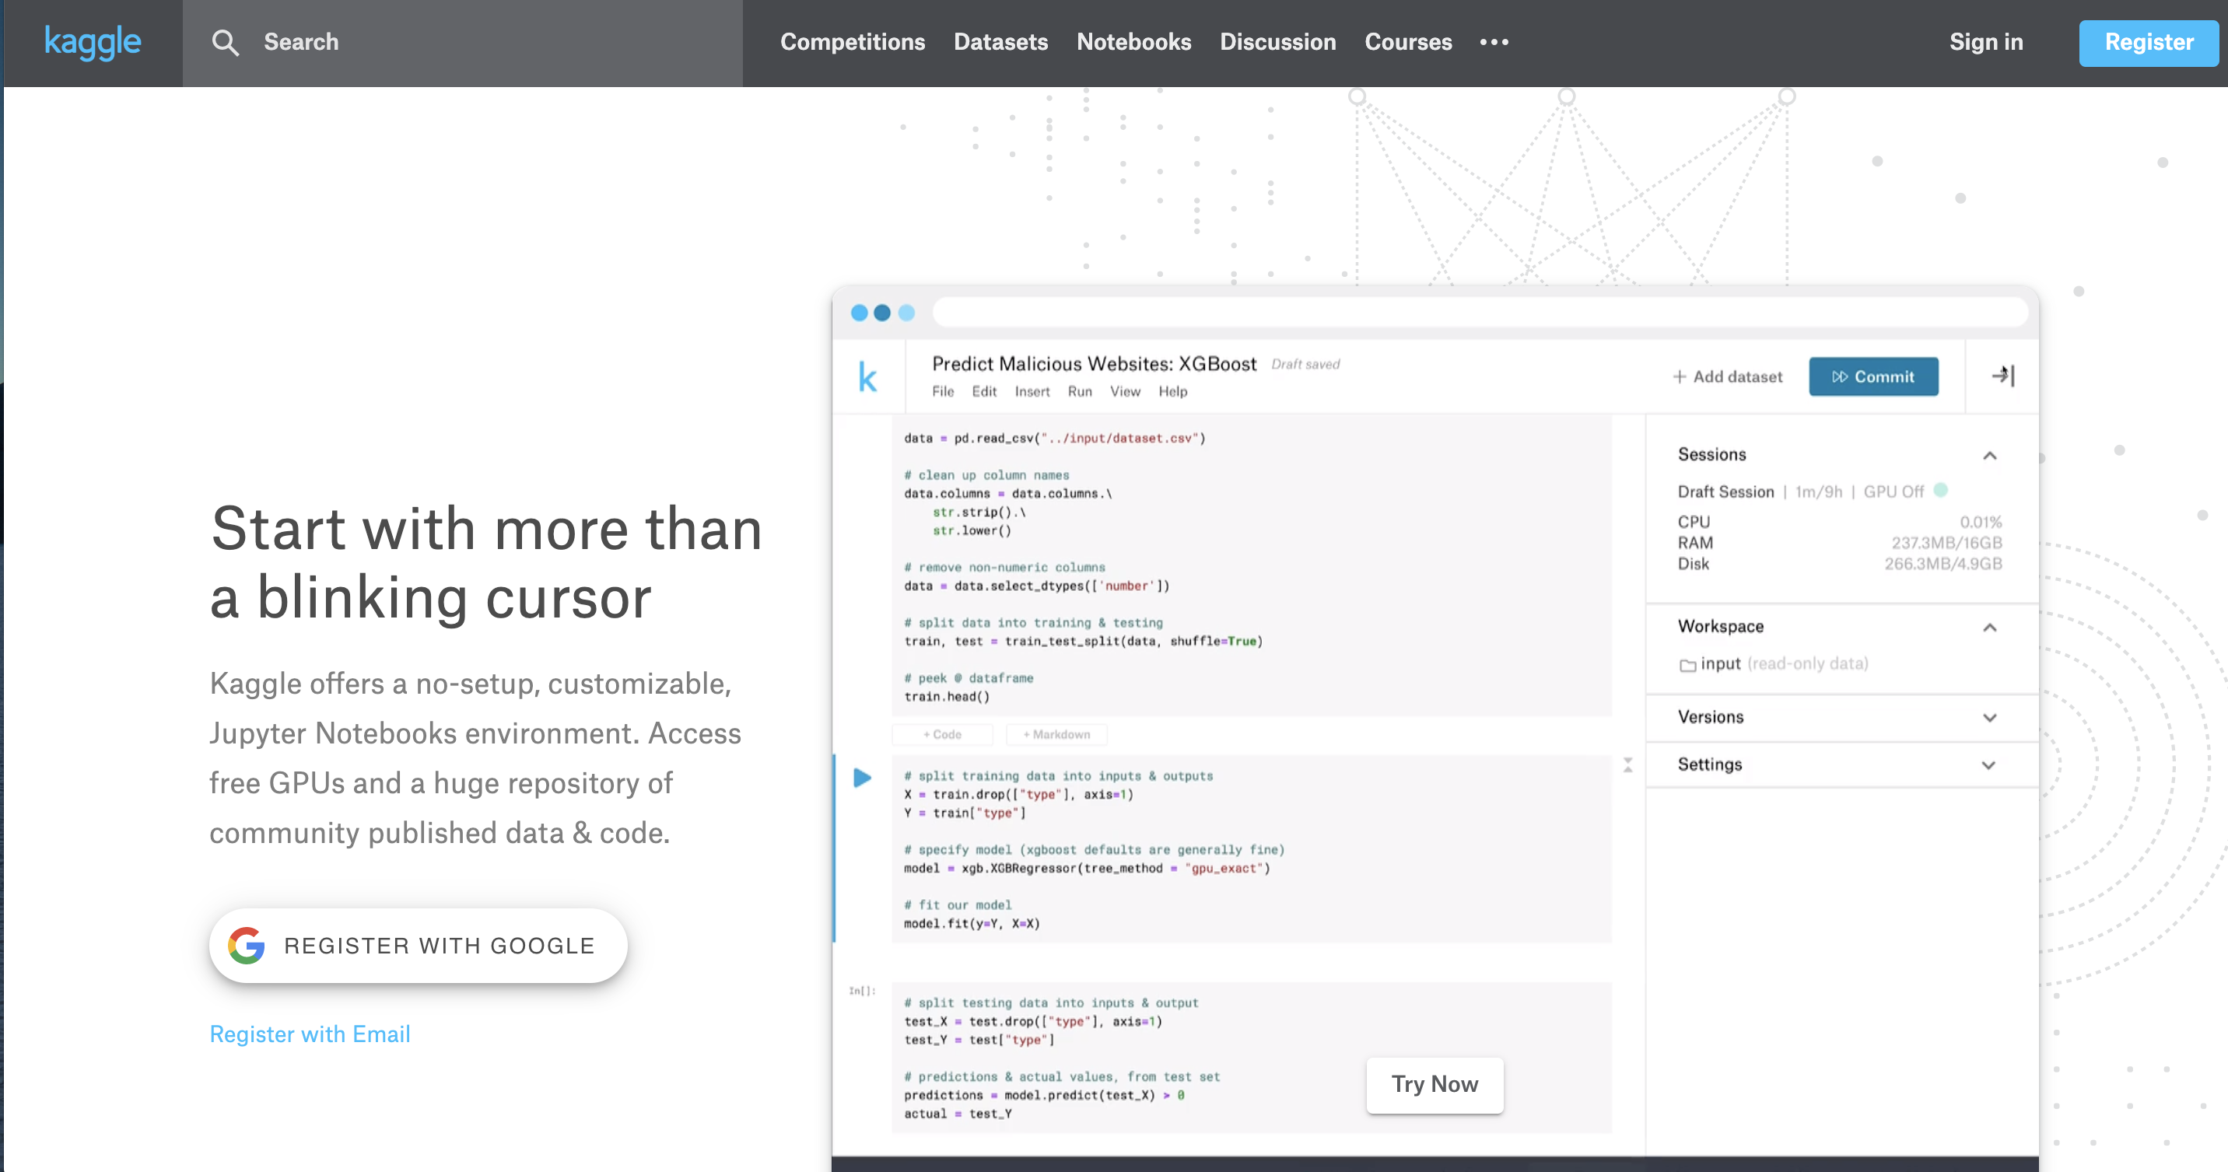Screen dimensions: 2228x1172
Task: Collapse the Workspace section
Action: [1990, 627]
